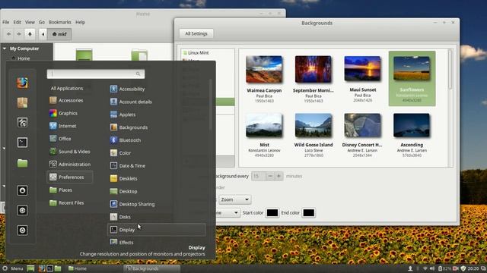
Task: Click the Lock Screen icon in favorites
Action: 22,190
